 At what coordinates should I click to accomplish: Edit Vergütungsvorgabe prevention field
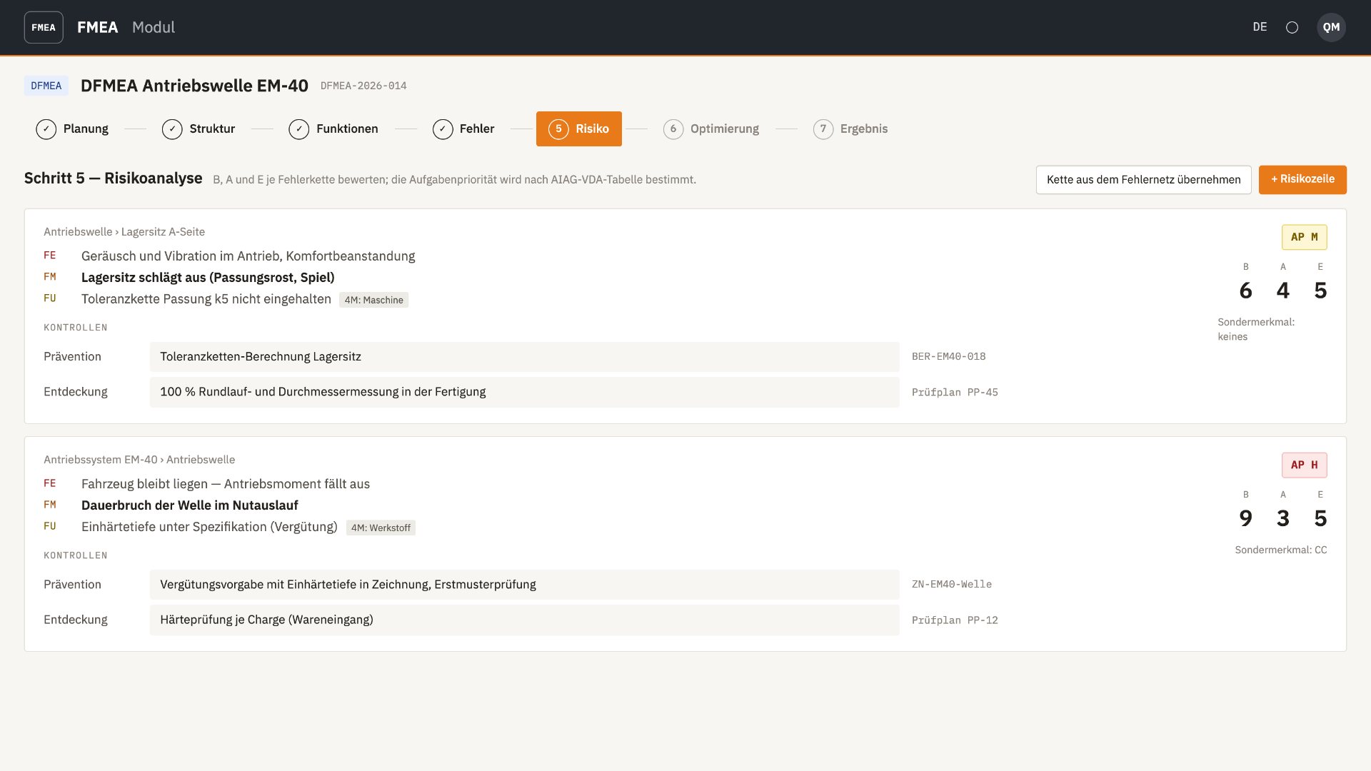[x=525, y=585]
